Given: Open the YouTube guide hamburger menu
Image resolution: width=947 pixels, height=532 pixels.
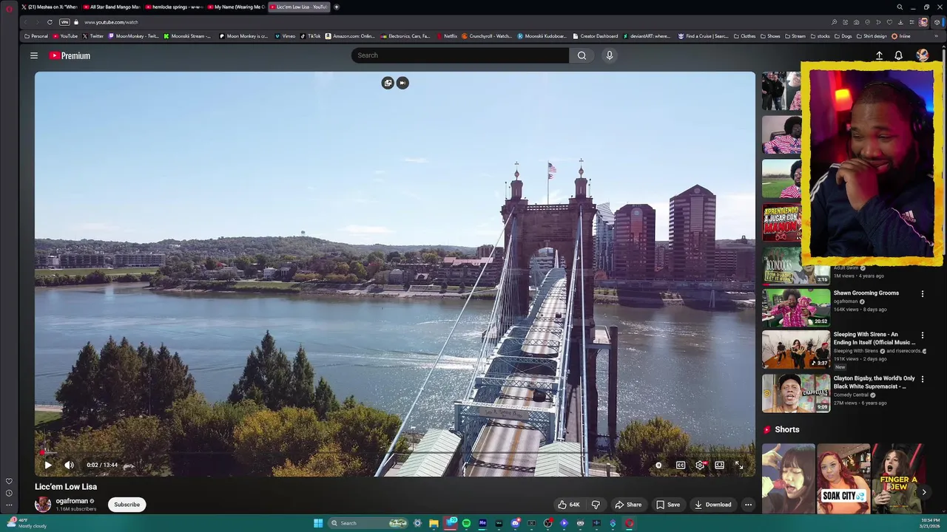Looking at the screenshot, I should tap(34, 55).
